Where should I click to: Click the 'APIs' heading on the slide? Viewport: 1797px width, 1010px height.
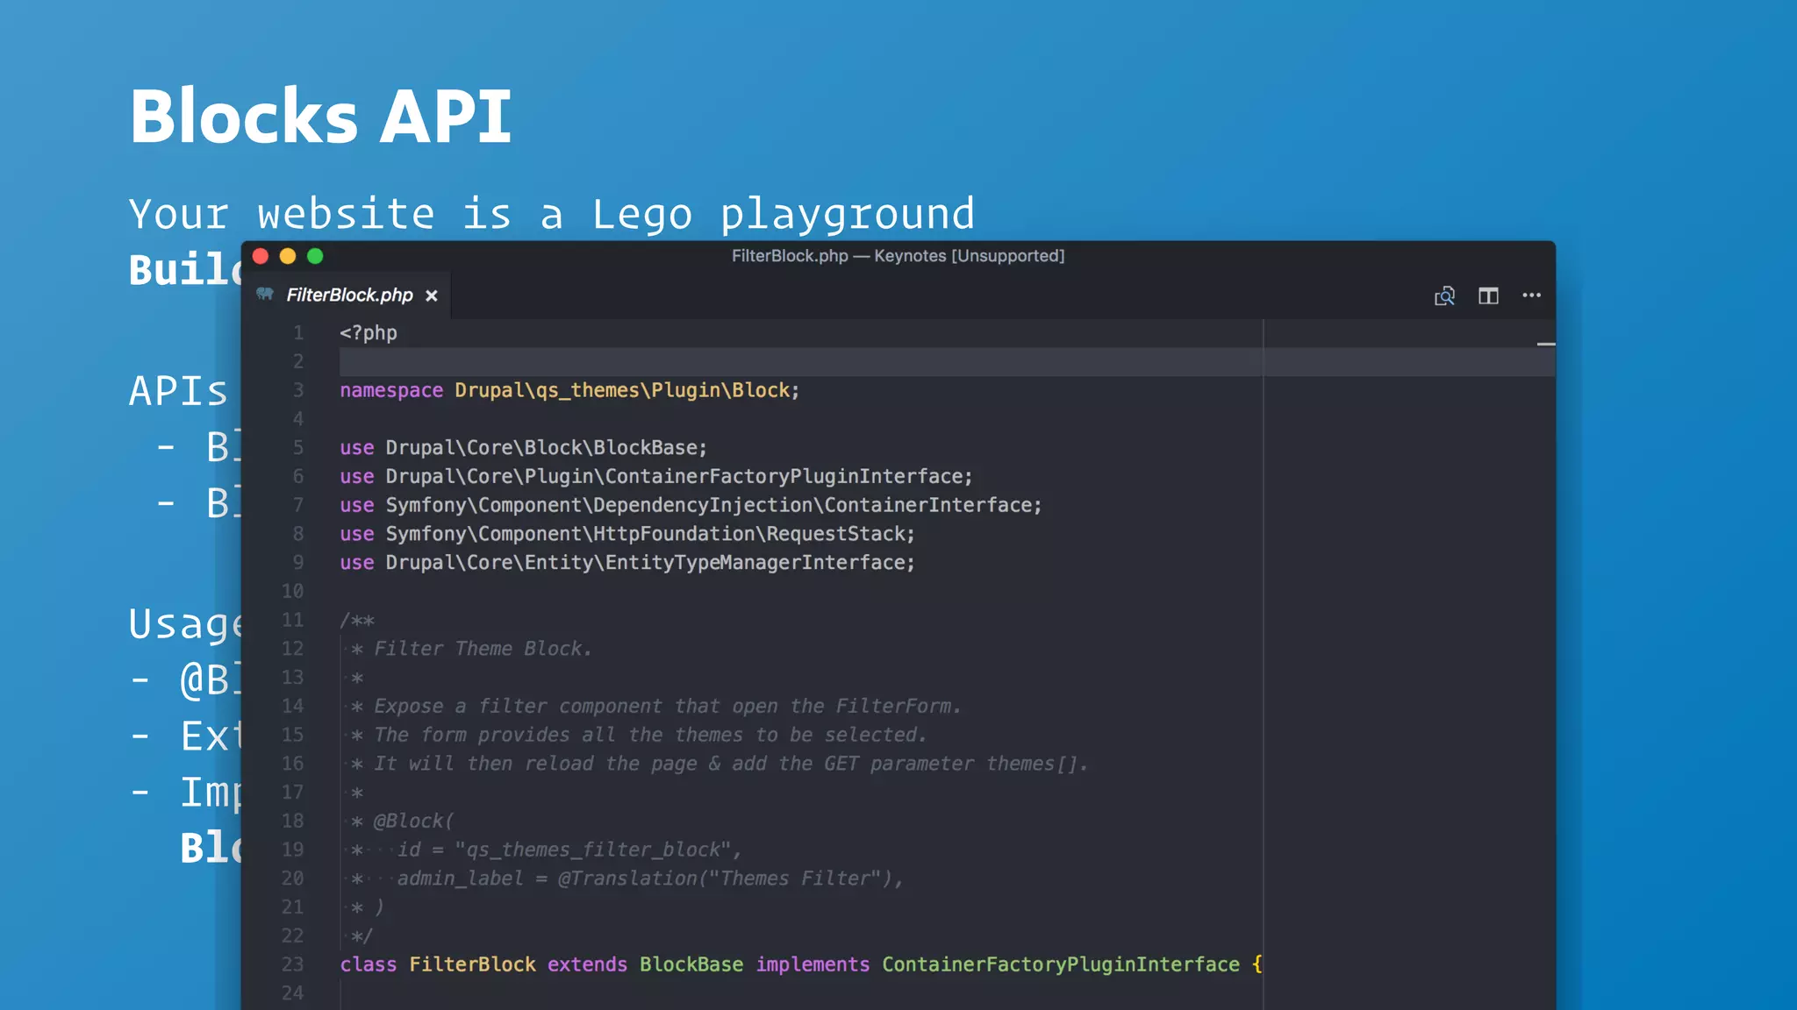(x=179, y=391)
